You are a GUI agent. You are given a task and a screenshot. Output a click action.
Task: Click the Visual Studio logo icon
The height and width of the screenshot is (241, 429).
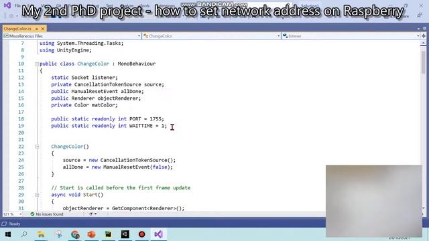[7, 5]
